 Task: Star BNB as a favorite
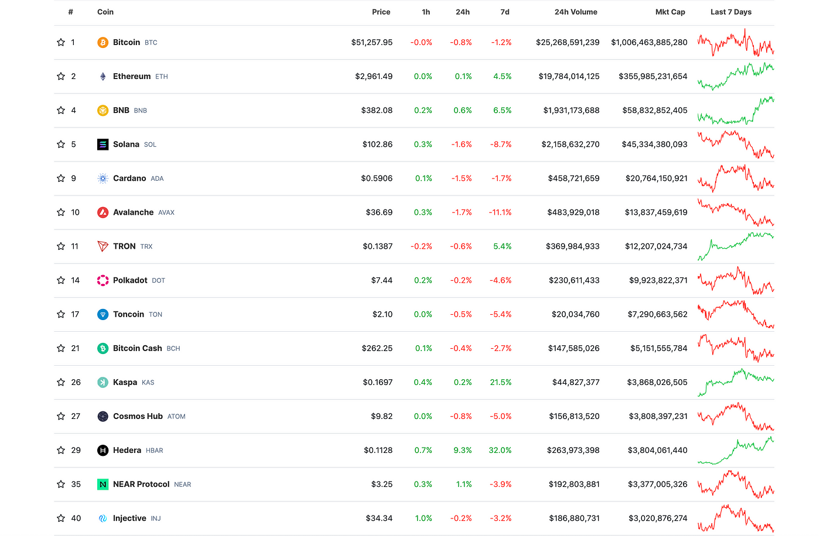point(61,110)
